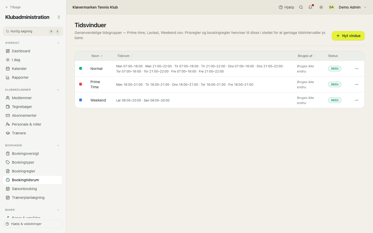The width and height of the screenshot is (373, 233).
Task: Click the Trænerplanlægning calendar icon
Action: 8,198
